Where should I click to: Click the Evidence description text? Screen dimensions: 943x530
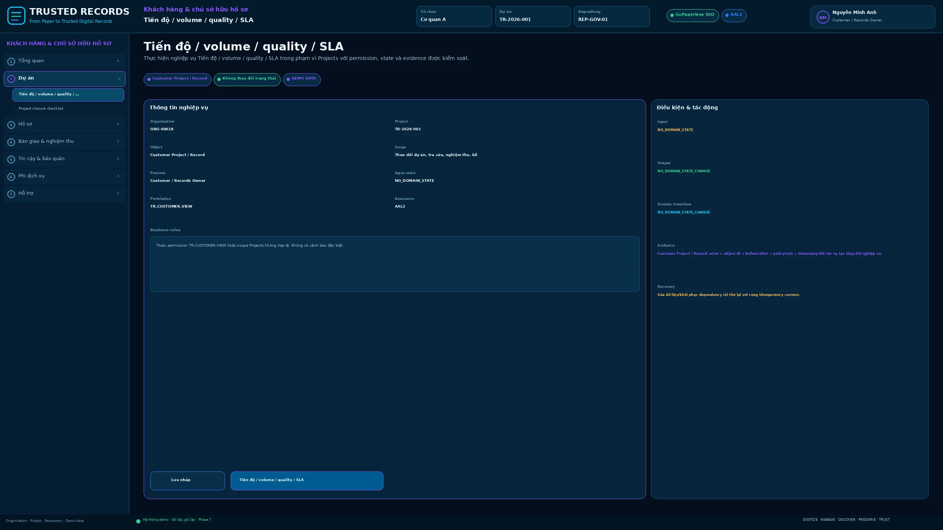point(770,254)
